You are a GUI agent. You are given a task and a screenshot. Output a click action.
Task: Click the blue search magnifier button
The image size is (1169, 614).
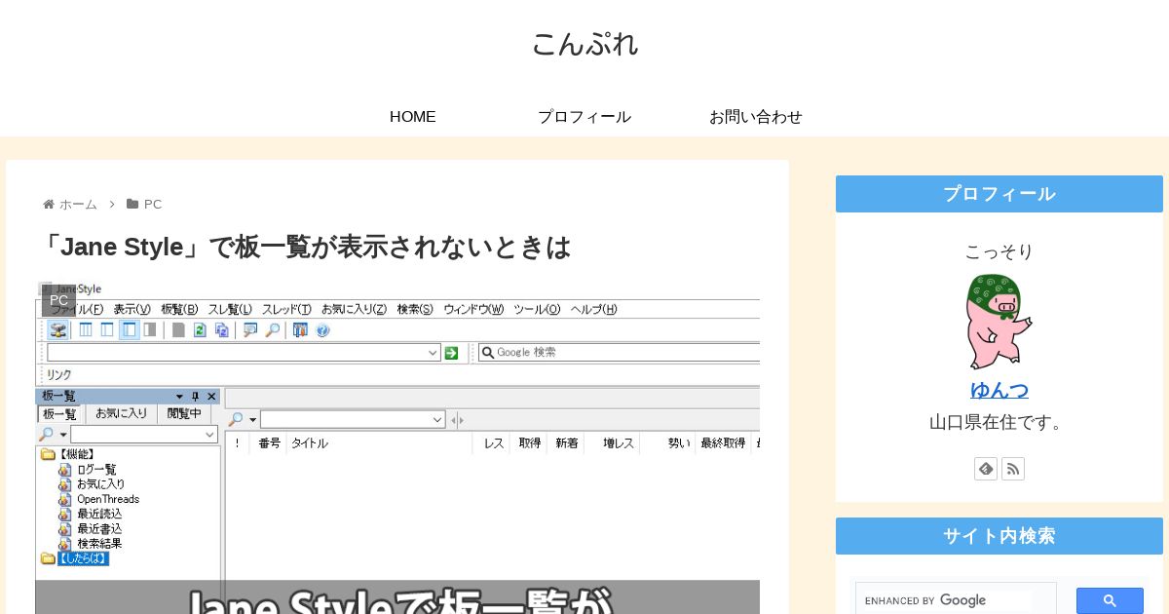point(1110,600)
